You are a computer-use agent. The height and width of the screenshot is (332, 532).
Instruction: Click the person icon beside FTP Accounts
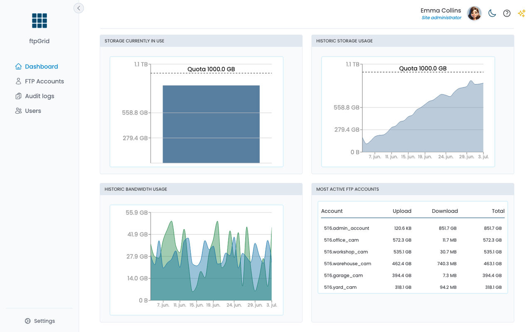(18, 81)
